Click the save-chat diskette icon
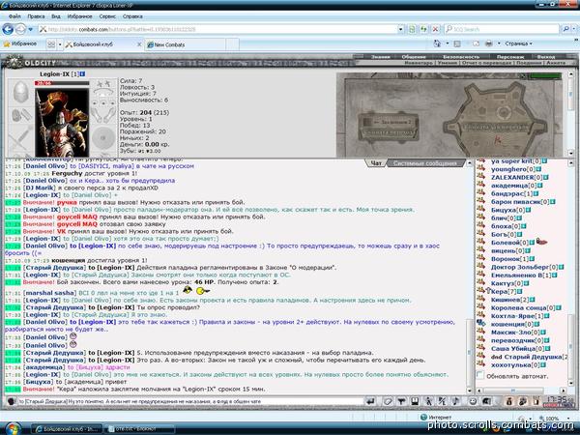The image size is (580, 435). point(415,401)
